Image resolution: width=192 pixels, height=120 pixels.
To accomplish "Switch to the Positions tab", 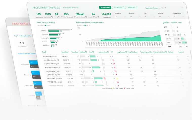I will click(x=105, y=8).
